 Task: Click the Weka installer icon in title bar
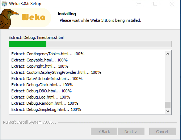[x=4, y=4]
